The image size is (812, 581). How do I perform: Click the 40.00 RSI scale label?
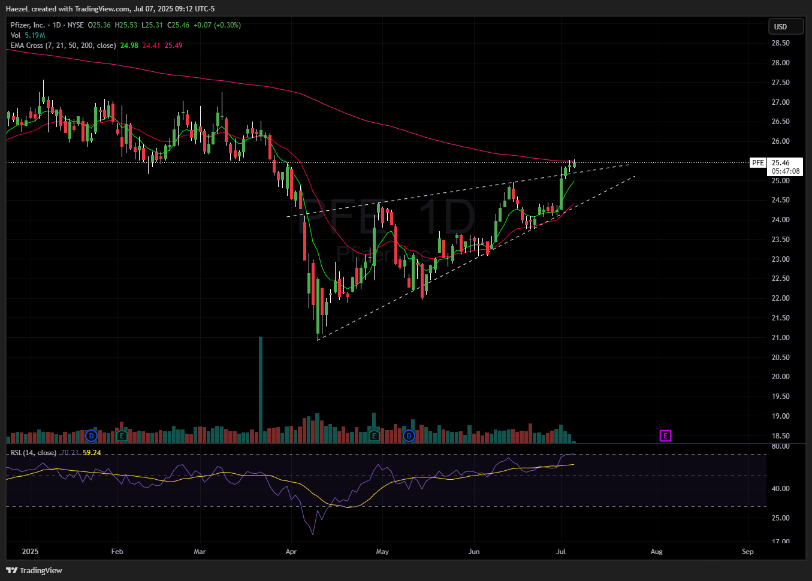click(x=780, y=489)
